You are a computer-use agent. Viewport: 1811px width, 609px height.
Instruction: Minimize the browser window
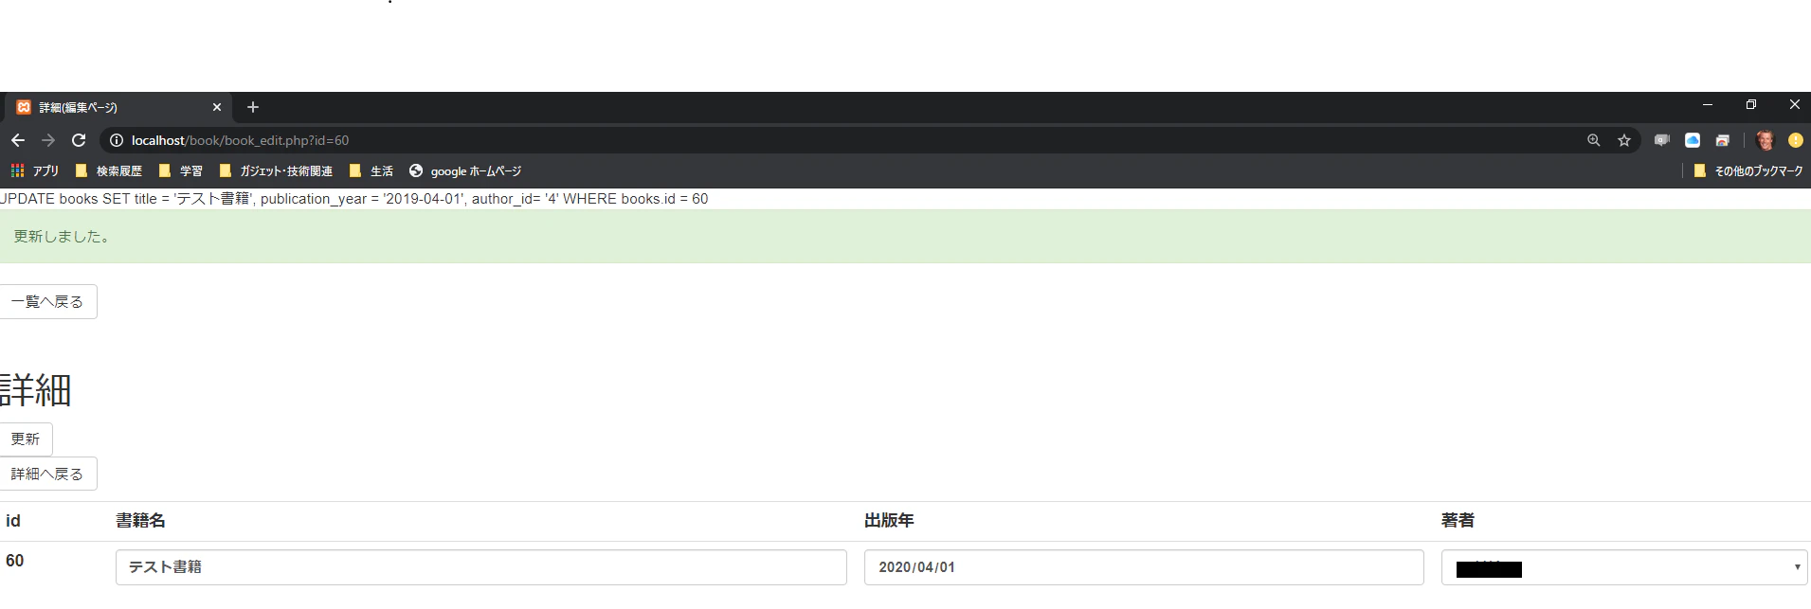click(1708, 105)
